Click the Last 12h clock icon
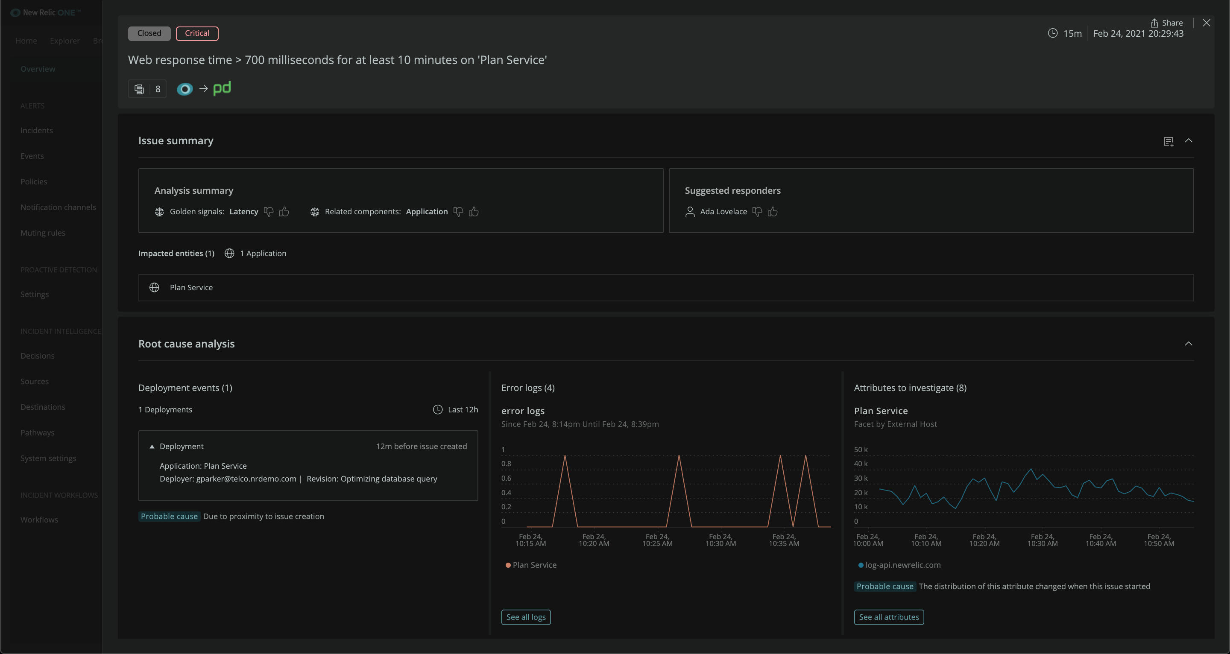 point(437,409)
